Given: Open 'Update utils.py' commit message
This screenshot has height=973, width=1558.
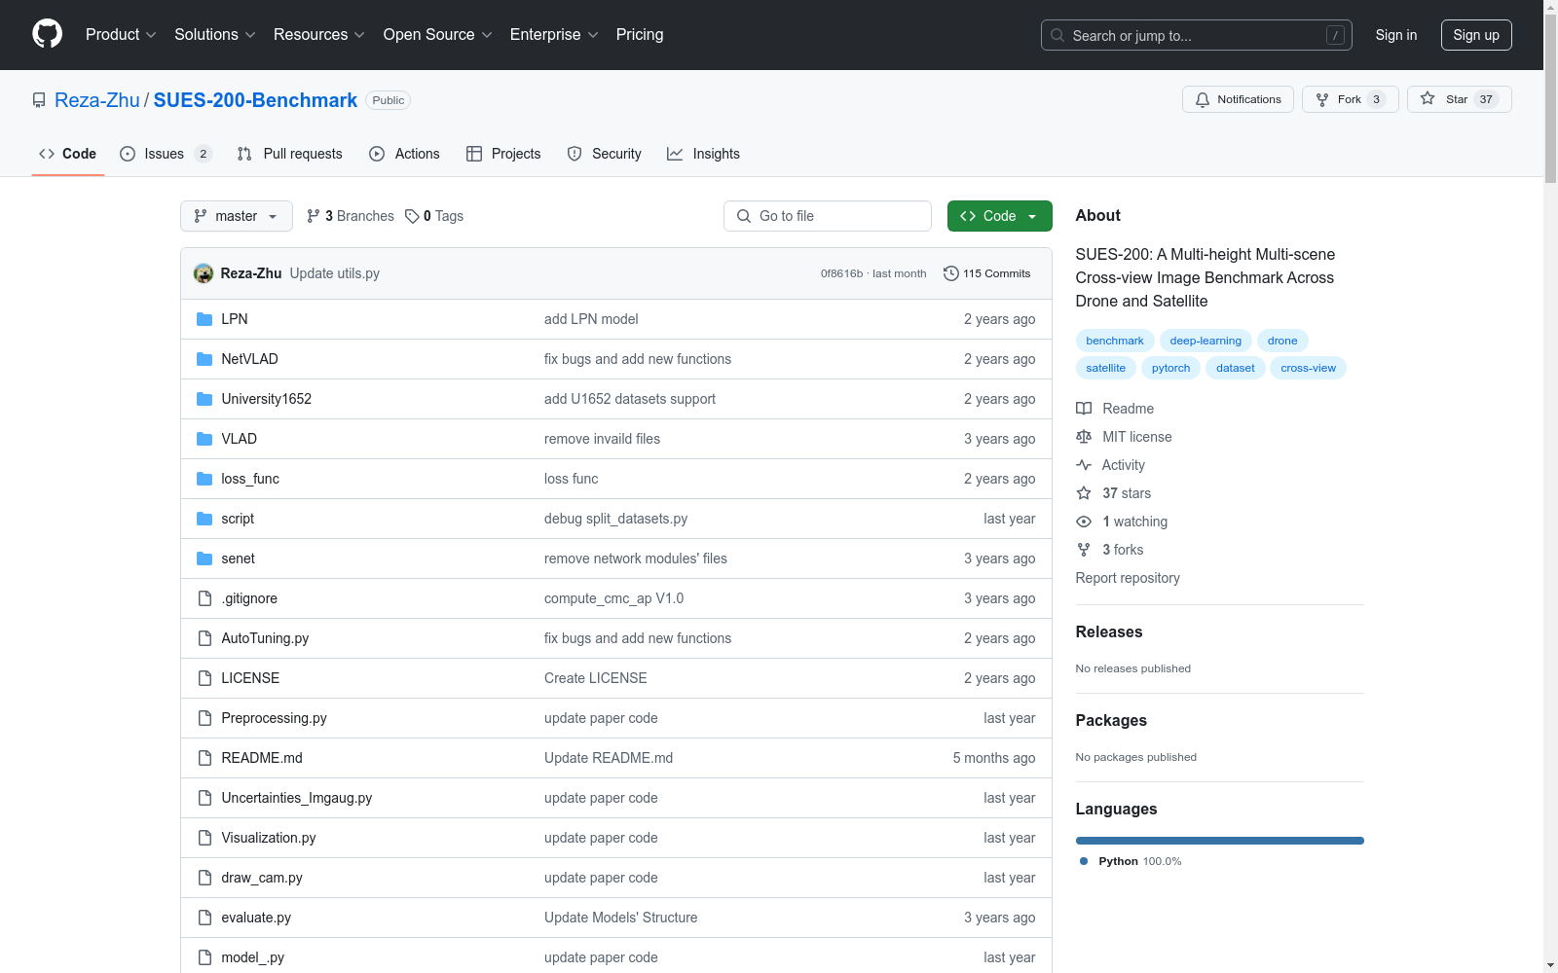Looking at the screenshot, I should point(335,273).
